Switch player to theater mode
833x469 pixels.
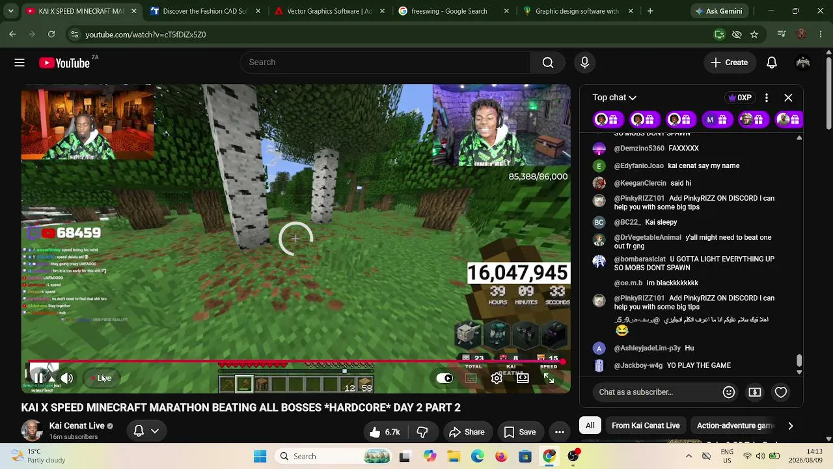(523, 378)
